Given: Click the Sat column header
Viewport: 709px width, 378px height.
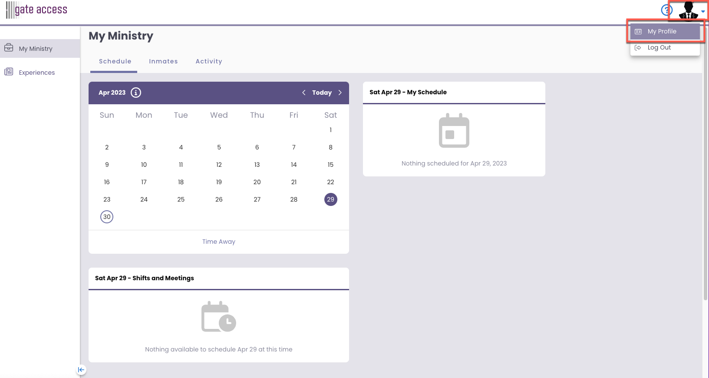Looking at the screenshot, I should (x=330, y=115).
